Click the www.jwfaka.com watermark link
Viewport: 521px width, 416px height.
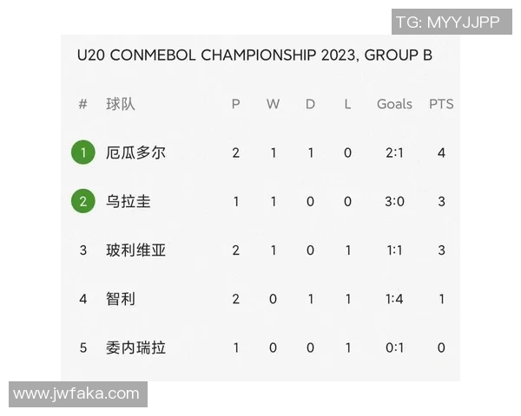pos(76,393)
